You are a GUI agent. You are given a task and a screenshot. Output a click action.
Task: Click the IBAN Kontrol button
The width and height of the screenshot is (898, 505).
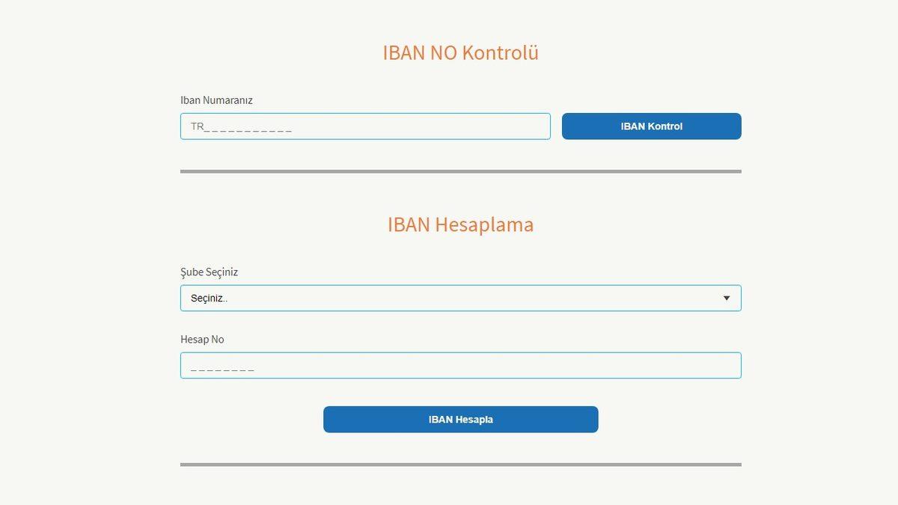coord(650,126)
